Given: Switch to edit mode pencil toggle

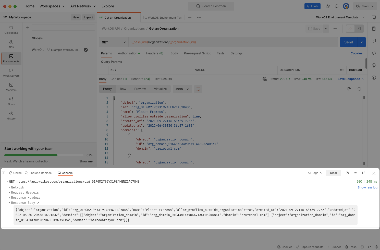Looking at the screenshot, I should click(350, 29).
